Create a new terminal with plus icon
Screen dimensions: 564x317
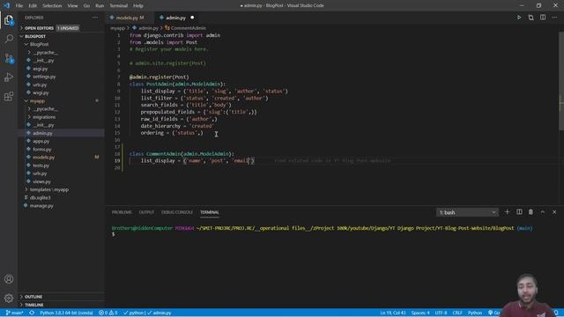[x=508, y=212]
